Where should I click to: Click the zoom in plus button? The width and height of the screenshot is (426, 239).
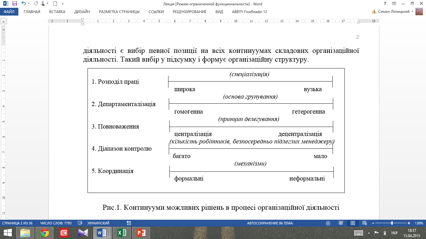(x=409, y=223)
